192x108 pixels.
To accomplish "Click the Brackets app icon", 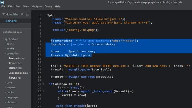I will click(2, 2).
